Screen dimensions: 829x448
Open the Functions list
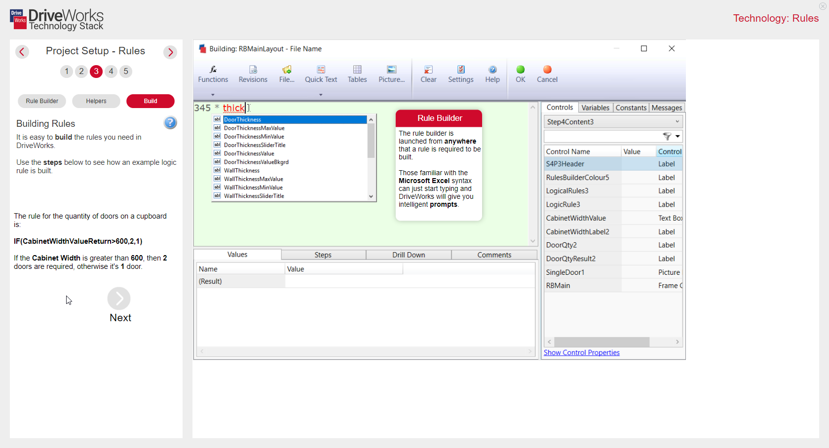(x=213, y=74)
